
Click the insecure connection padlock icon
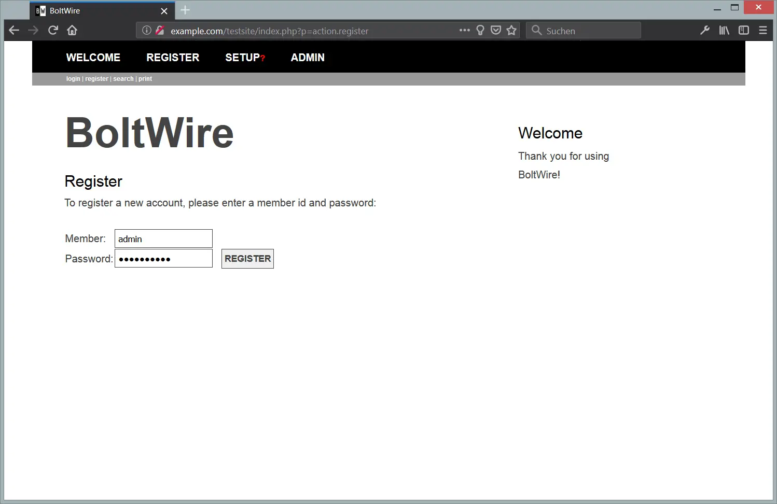click(160, 30)
